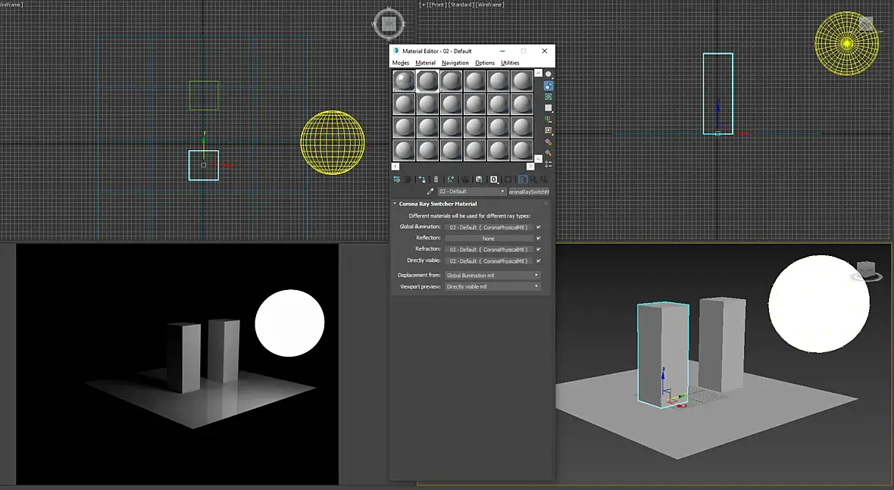894x490 pixels.
Task: Click the Sample UV Tiling icon
Action: pyautogui.click(x=549, y=108)
